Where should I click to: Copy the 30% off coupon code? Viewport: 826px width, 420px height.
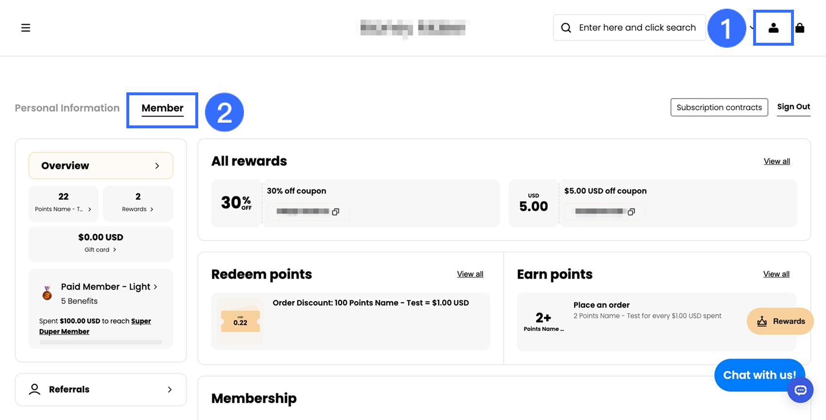[335, 212]
